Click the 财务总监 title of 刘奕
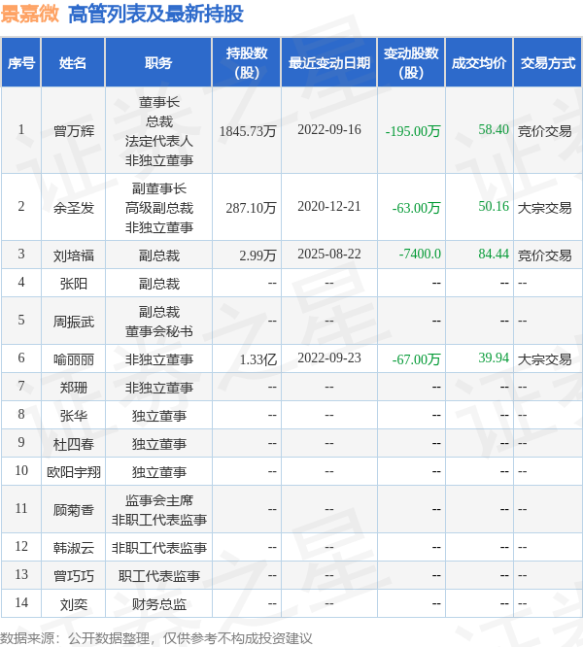 pyautogui.click(x=158, y=604)
